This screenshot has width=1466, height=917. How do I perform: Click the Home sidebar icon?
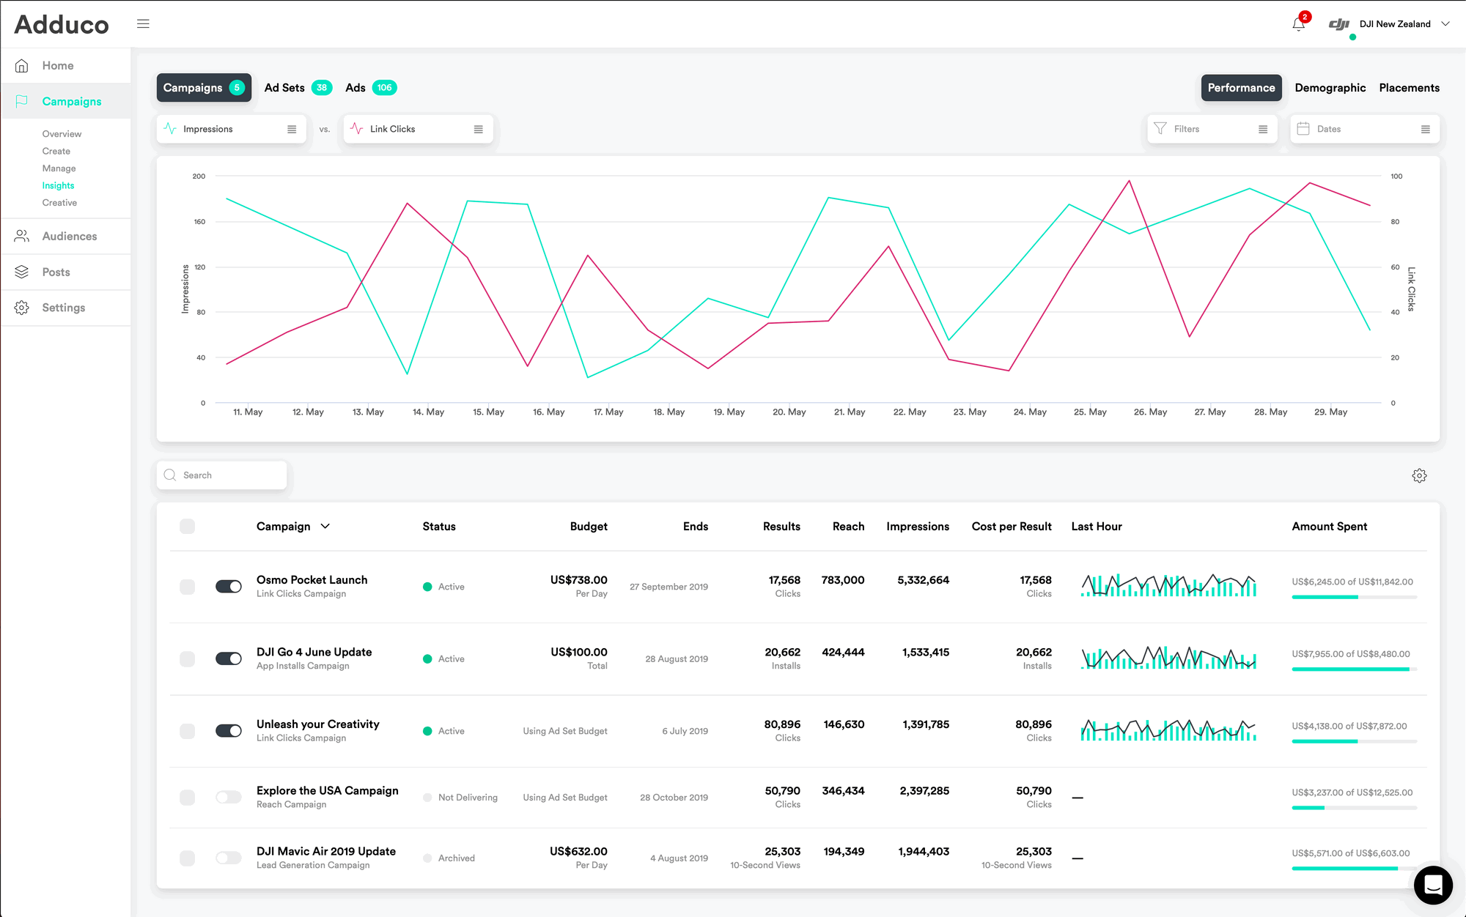(22, 66)
